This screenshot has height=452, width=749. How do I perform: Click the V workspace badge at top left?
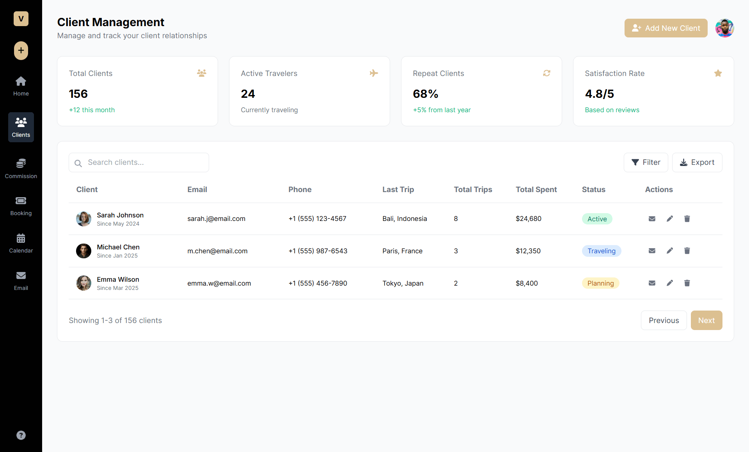point(21,19)
